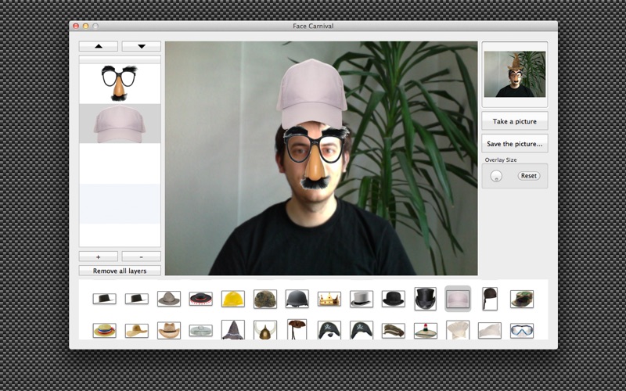This screenshot has width=626, height=391.
Task: Select the flat silver-gray cap icon
Action: click(x=201, y=330)
